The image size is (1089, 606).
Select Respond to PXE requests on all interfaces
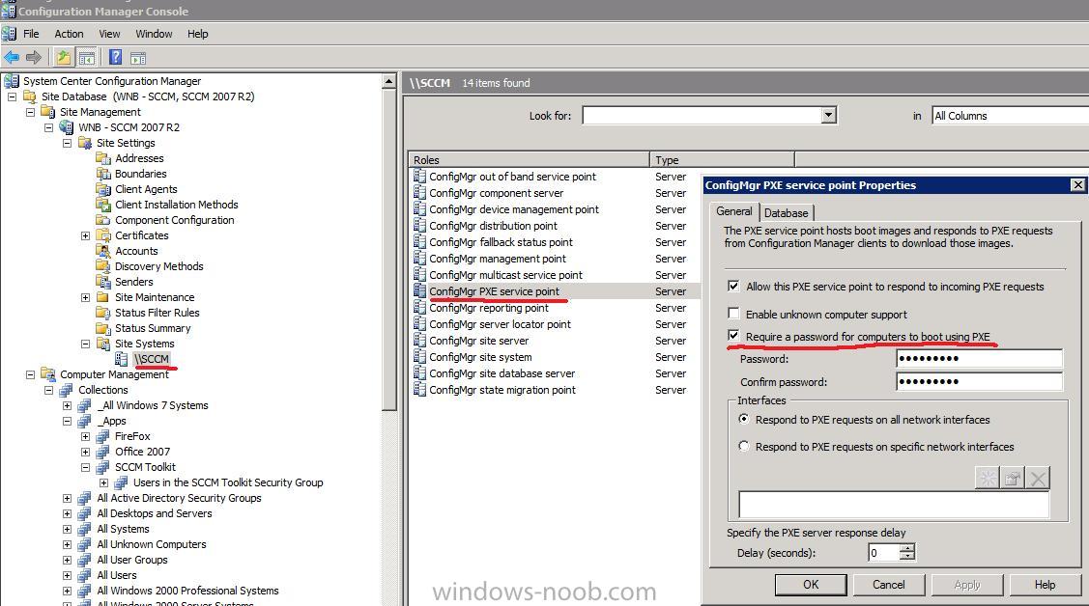coord(744,419)
